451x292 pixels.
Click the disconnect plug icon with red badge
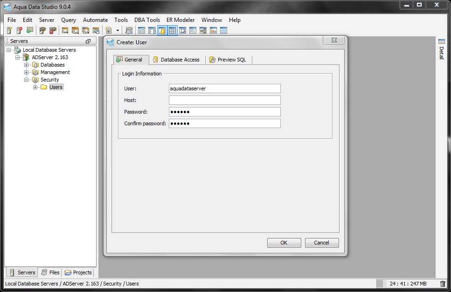[x=53, y=30]
